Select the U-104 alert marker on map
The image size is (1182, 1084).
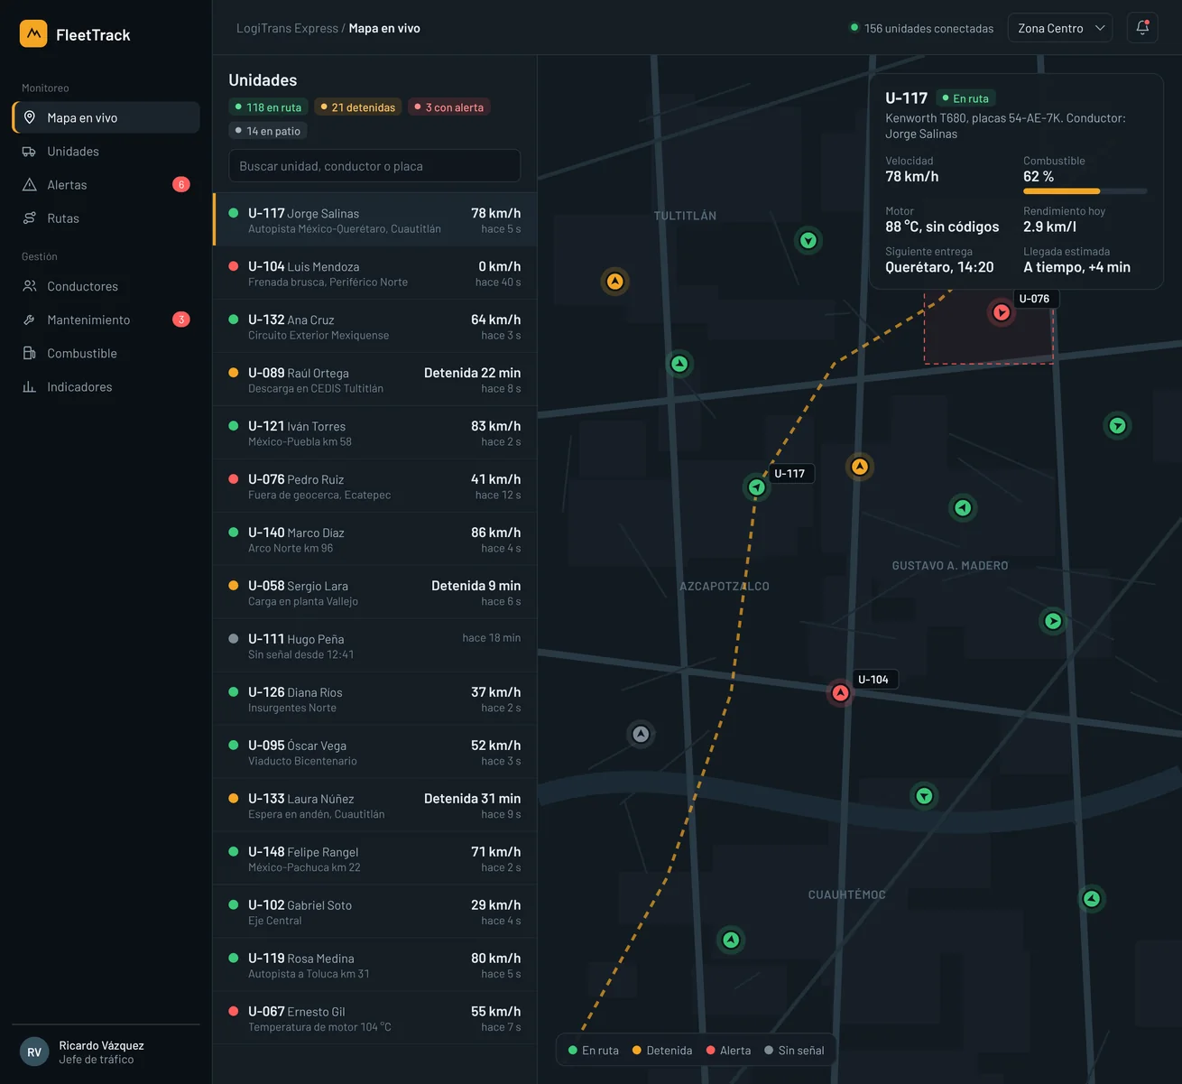click(x=840, y=693)
